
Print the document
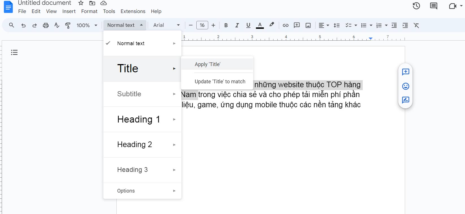(46, 25)
